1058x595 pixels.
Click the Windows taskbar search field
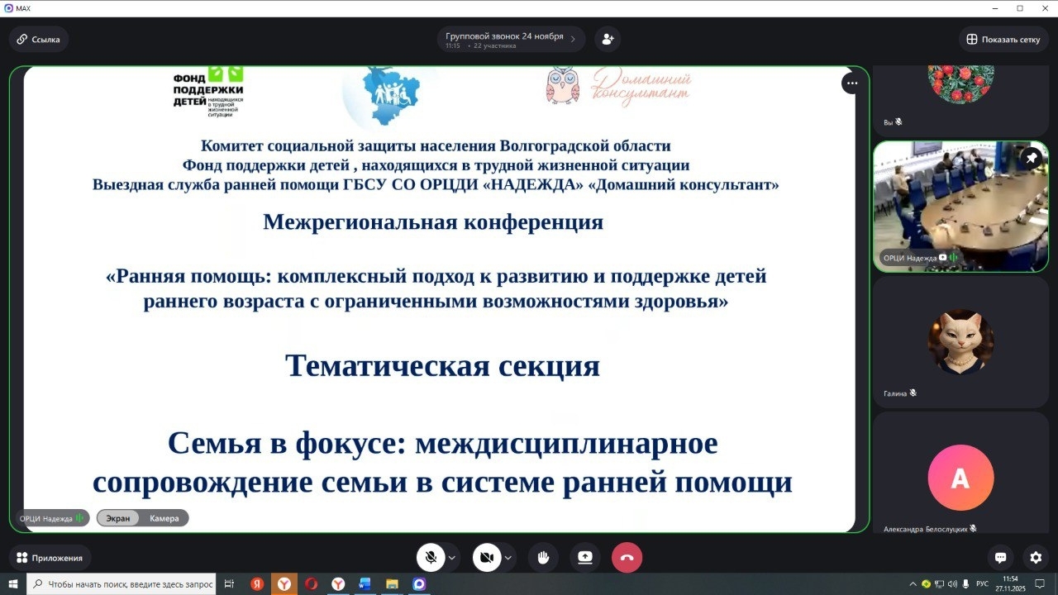coord(122,584)
